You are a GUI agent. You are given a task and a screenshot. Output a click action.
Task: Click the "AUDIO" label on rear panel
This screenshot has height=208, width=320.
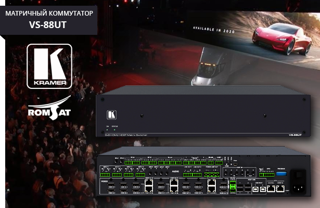click(x=175, y=172)
